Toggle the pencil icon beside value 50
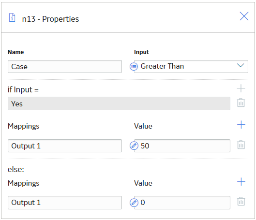Image resolution: width=256 pixels, height=220 pixels. 134,146
